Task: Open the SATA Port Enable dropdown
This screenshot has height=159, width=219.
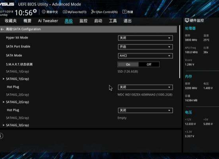Action: click(145, 47)
